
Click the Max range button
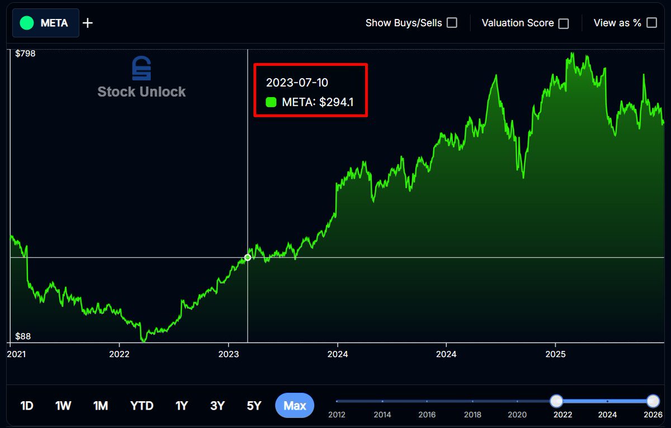click(x=295, y=406)
